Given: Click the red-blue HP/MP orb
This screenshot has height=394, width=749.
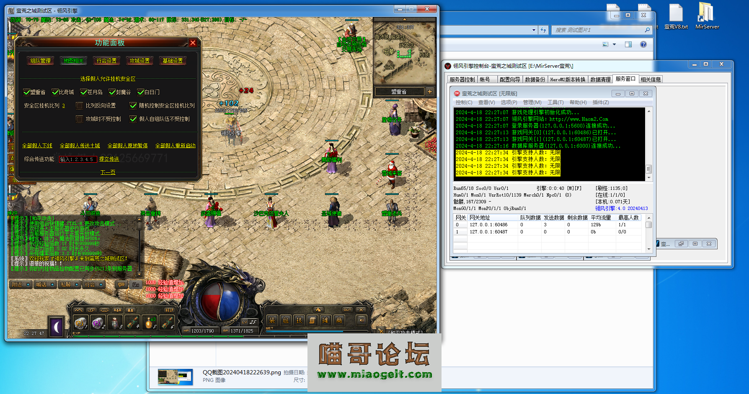Looking at the screenshot, I should coord(220,300).
